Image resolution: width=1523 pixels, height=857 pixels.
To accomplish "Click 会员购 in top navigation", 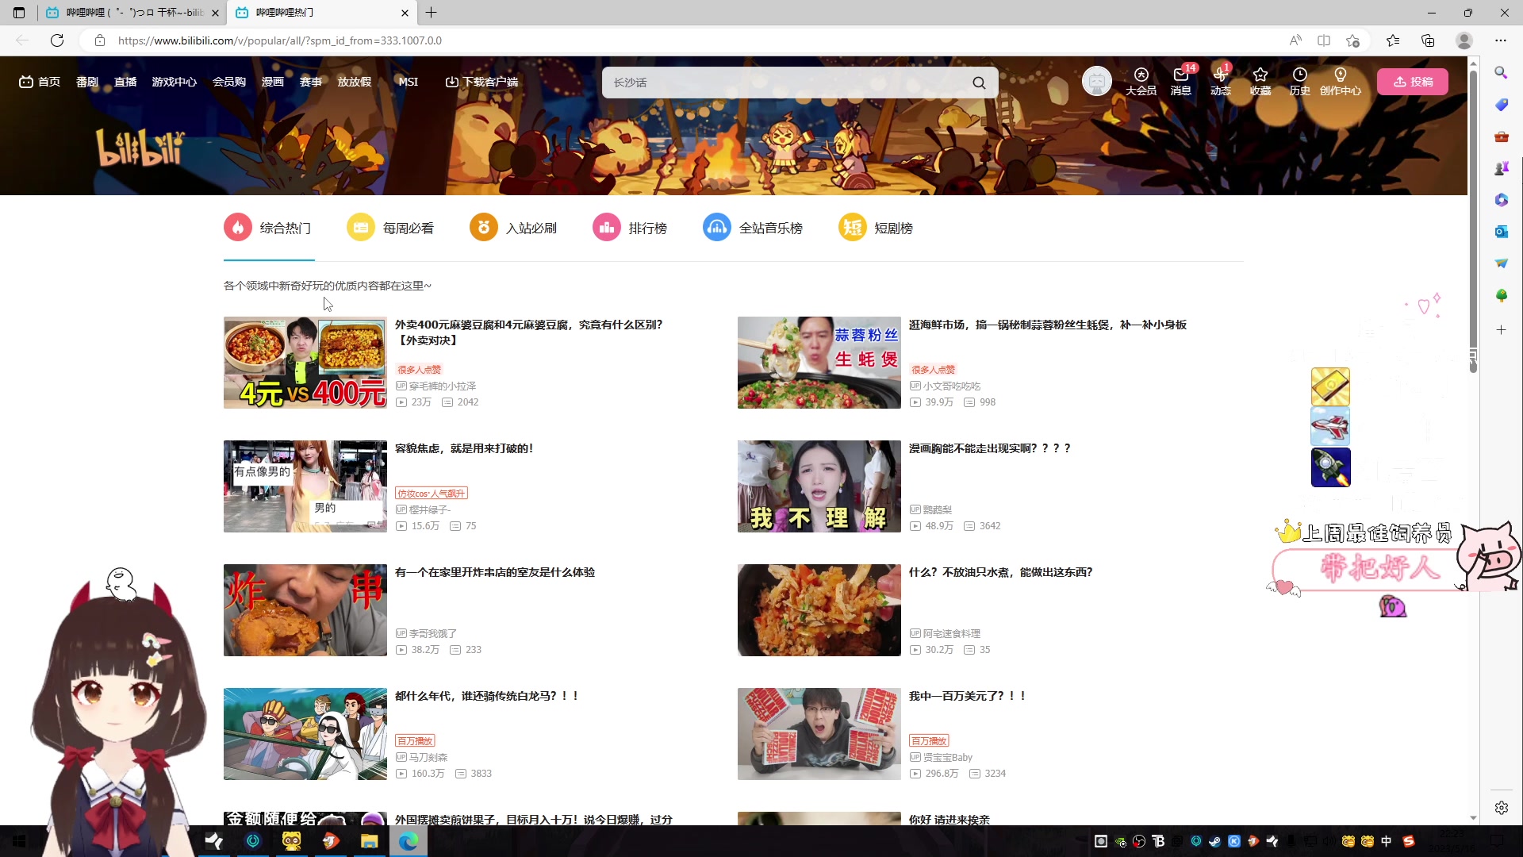I will coord(229,82).
